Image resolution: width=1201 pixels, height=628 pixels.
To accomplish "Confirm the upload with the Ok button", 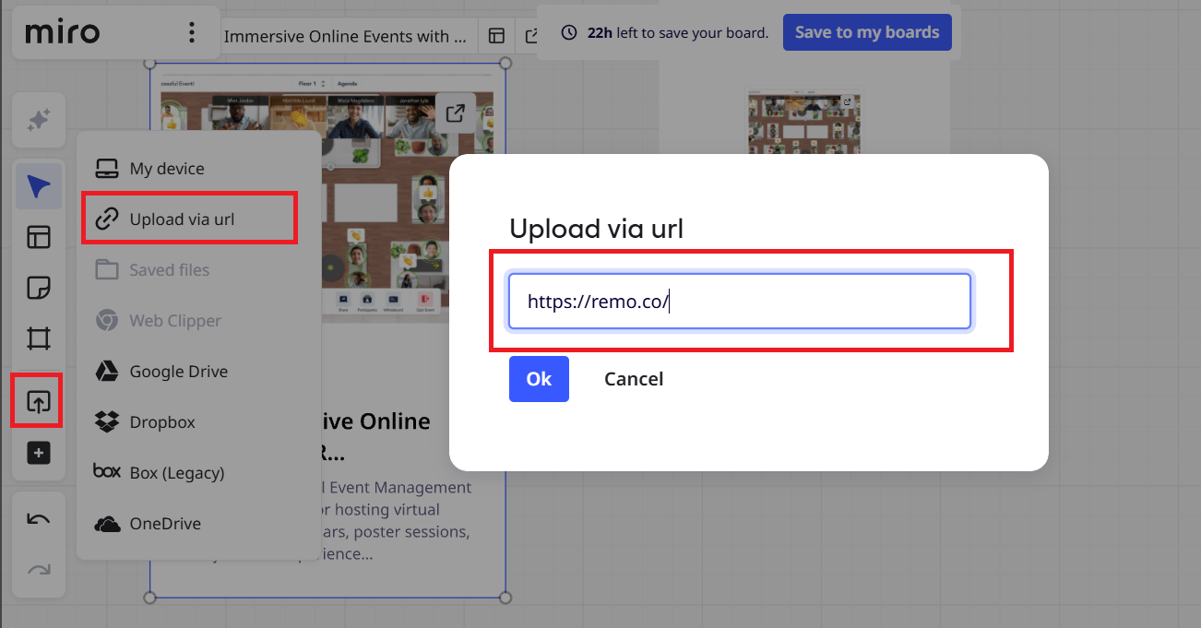I will pos(539,378).
